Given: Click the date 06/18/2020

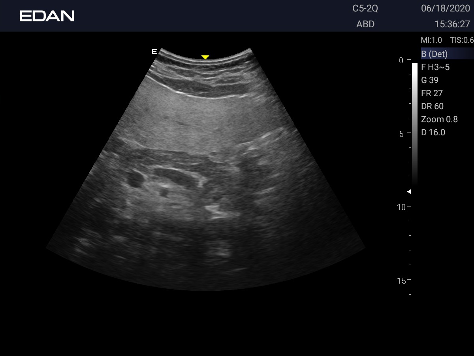Looking at the screenshot, I should coord(445,9).
